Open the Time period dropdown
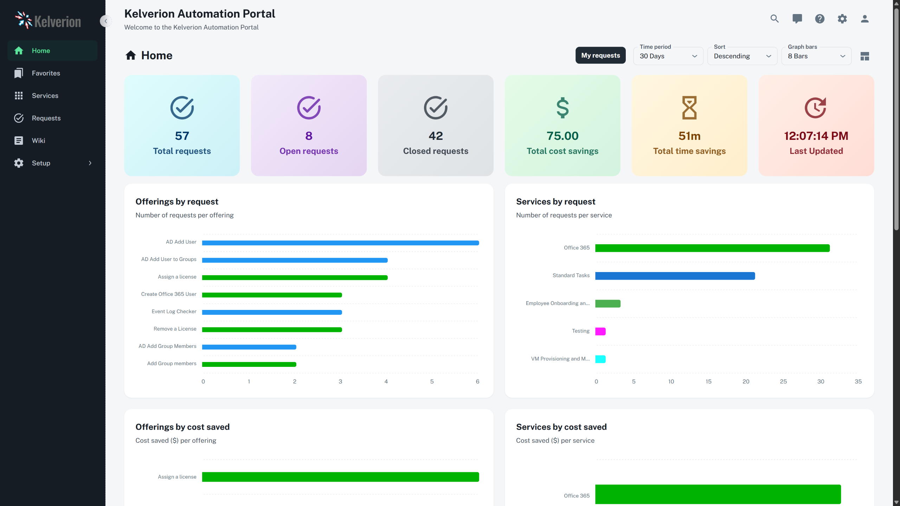 point(668,56)
